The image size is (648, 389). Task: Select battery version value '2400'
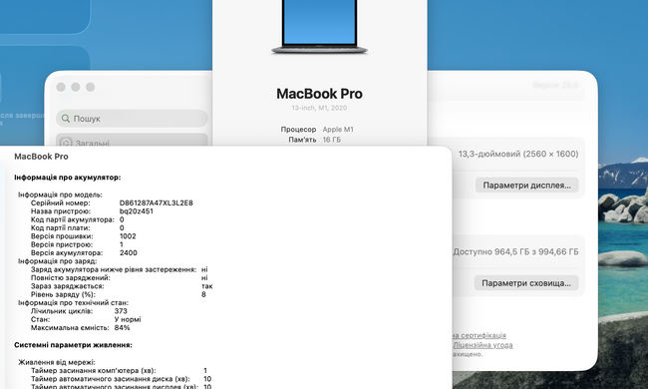point(129,253)
